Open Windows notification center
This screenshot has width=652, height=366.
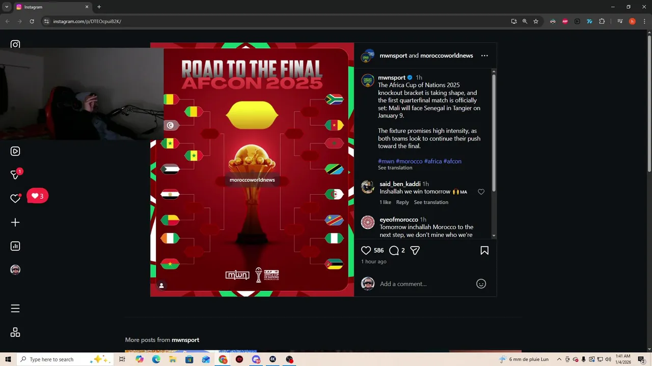pyautogui.click(x=641, y=359)
